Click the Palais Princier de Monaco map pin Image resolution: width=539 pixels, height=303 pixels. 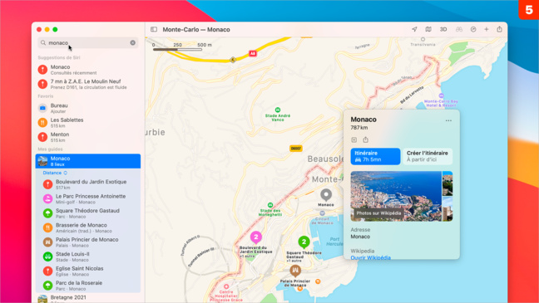(295, 271)
